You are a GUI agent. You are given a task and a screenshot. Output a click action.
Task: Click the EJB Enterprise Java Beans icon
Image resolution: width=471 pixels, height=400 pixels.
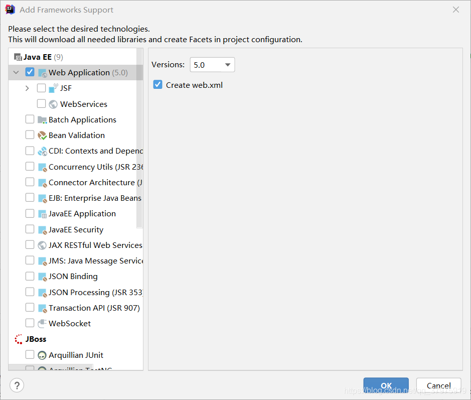tap(42, 198)
